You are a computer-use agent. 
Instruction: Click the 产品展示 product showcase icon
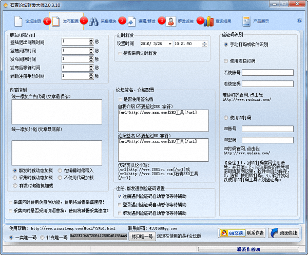click(245, 22)
